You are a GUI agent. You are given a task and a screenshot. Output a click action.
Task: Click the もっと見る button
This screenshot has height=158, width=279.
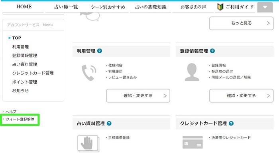(x=241, y=23)
